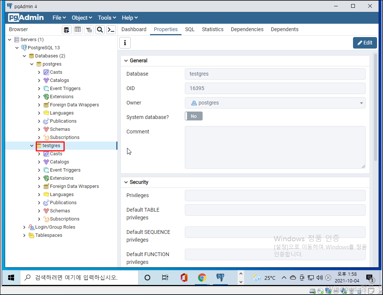The height and width of the screenshot is (295, 383).
Task: Collapse the General section
Action: 126,61
